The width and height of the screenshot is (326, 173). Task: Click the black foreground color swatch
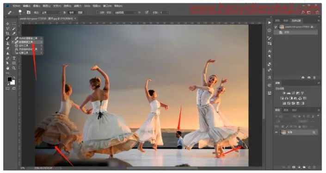tap(10, 79)
